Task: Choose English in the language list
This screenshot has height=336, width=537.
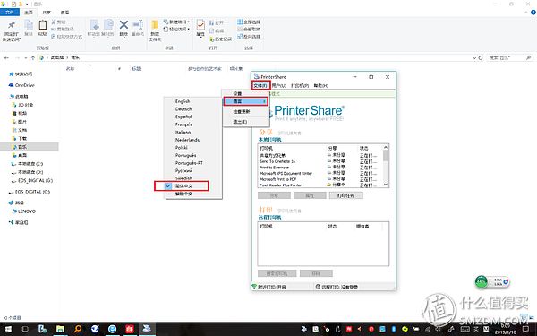Action: click(183, 101)
